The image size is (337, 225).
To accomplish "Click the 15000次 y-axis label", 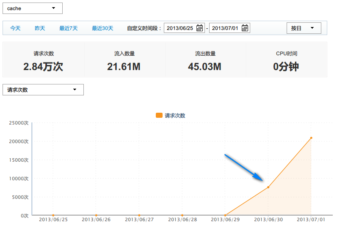I will tap(19, 160).
